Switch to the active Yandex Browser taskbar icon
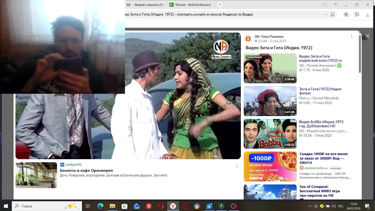Viewport: 375px width, 211px height. tap(173, 206)
